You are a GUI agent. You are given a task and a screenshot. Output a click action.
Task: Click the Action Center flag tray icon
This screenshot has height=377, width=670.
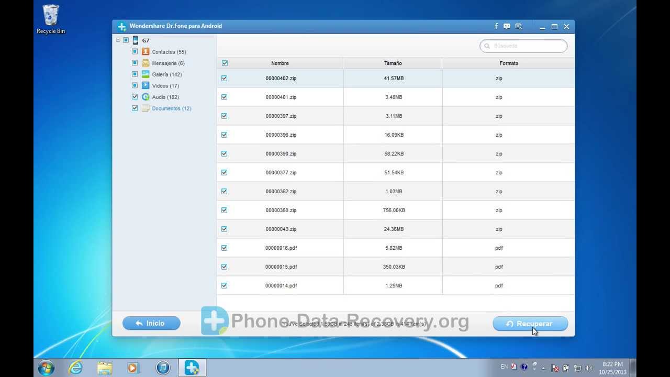pos(555,368)
